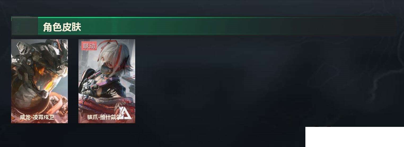Click the white blank box at bottom right
This screenshot has height=147, width=404.
click(x=355, y=137)
